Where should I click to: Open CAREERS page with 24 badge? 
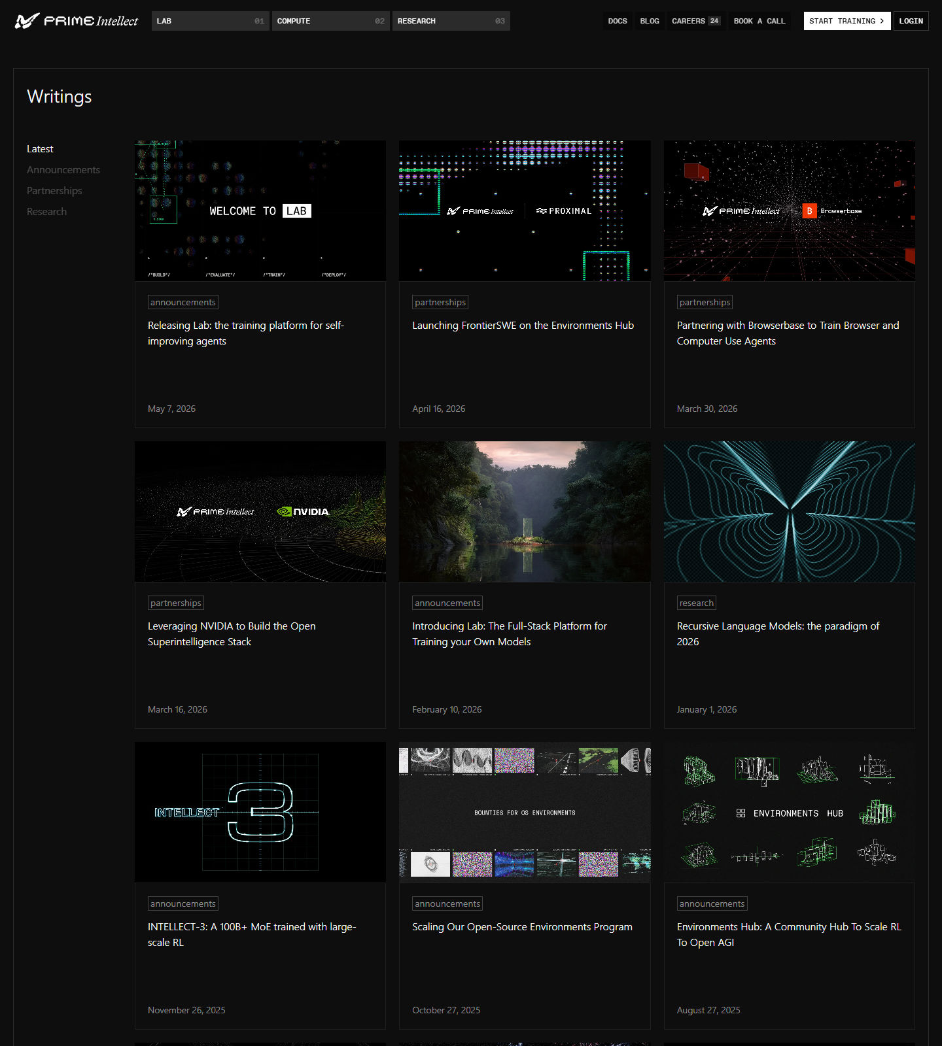click(x=696, y=21)
